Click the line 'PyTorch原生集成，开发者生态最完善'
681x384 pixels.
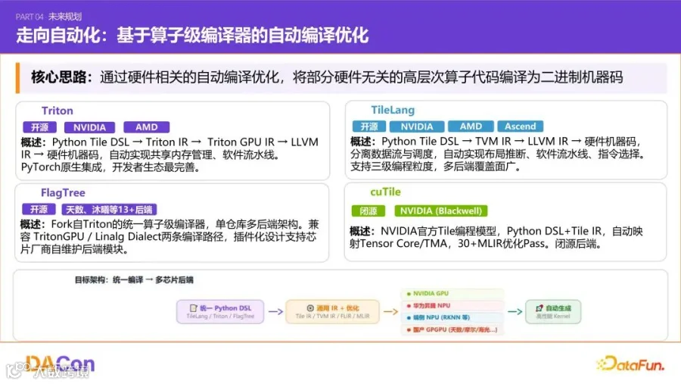point(110,167)
